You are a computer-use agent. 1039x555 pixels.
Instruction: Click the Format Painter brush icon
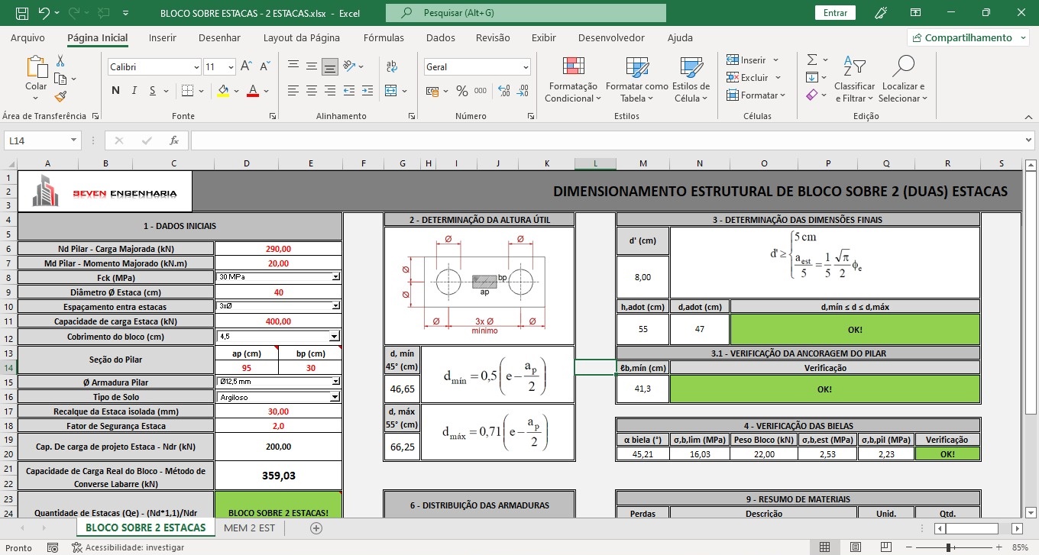[60, 96]
